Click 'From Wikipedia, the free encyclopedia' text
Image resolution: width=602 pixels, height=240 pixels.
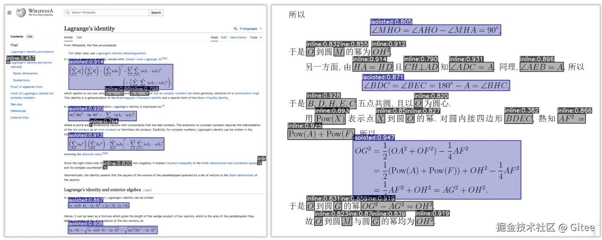coord(90,45)
